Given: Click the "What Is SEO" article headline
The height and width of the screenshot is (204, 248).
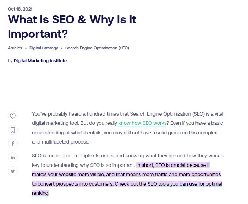Looking at the screenshot, I should point(72,27).
